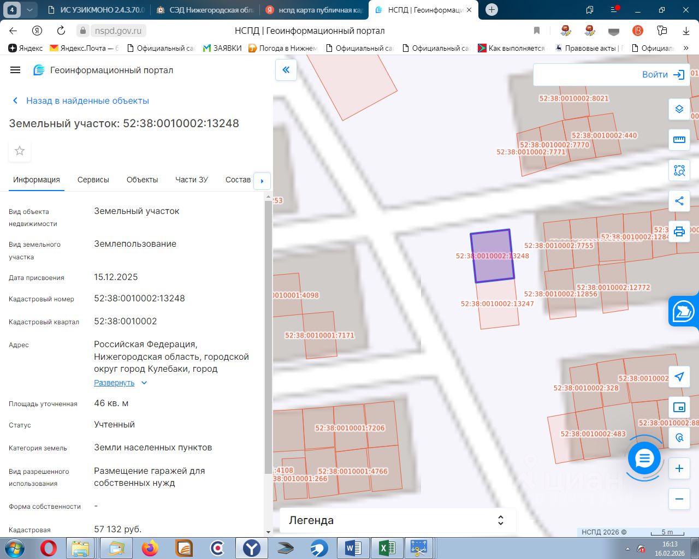
Task: Print the map via printer icon
Action: coord(679,231)
